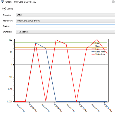Open the empty Metrics dropdown
The width and height of the screenshot is (115, 116).
65,26
